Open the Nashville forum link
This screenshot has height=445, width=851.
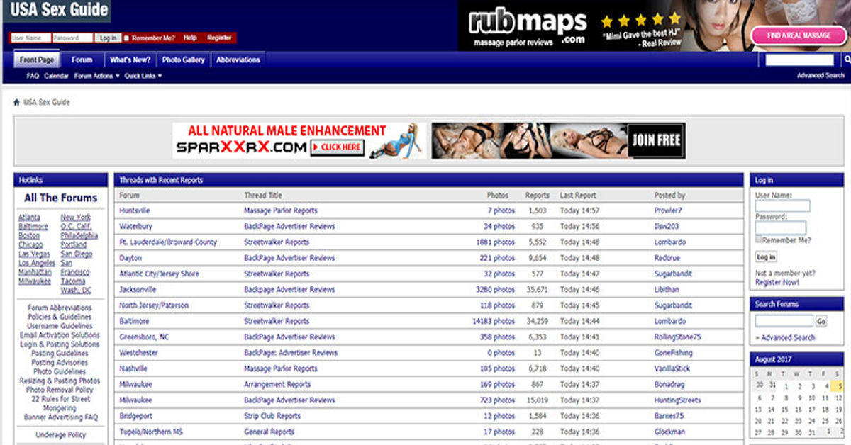[x=133, y=368]
